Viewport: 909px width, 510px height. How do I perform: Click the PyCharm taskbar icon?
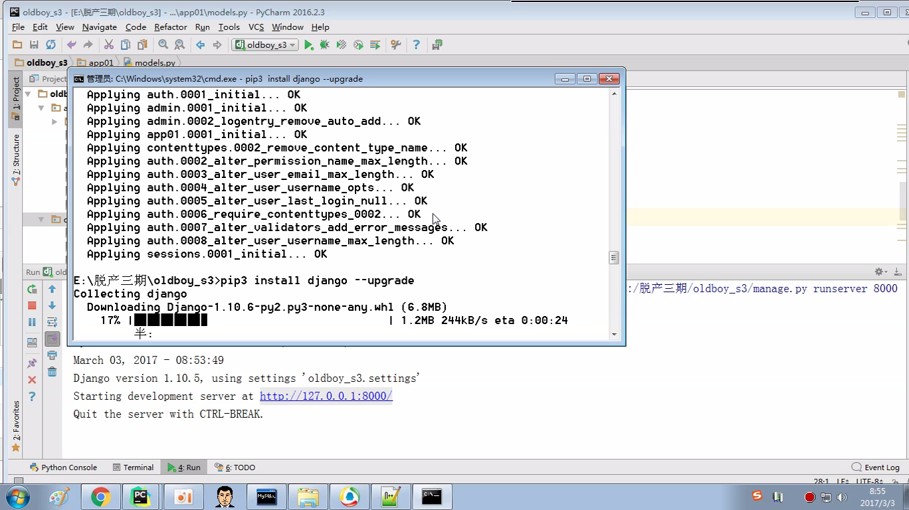pyautogui.click(x=140, y=496)
